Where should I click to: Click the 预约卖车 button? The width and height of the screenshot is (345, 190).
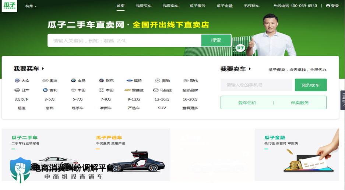311,85
